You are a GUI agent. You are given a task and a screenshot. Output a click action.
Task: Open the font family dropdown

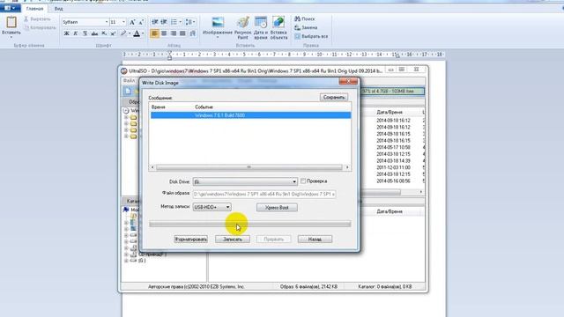[x=107, y=22]
